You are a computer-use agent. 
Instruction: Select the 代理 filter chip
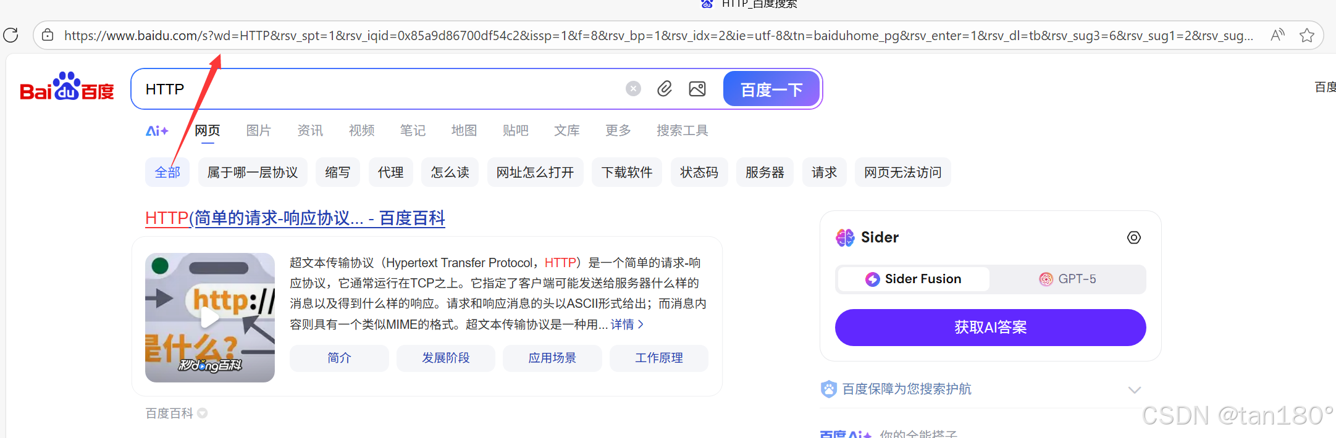(x=391, y=172)
